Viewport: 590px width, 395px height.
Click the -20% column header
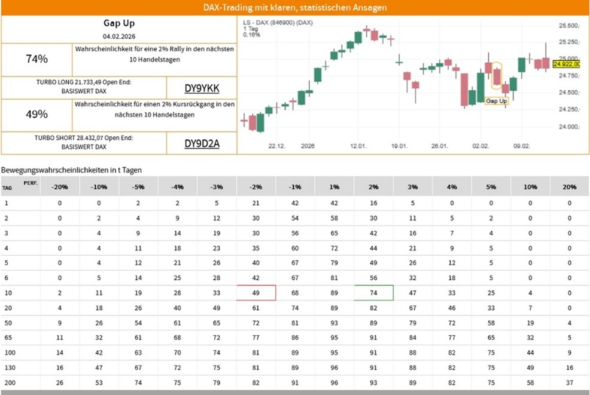(60, 186)
